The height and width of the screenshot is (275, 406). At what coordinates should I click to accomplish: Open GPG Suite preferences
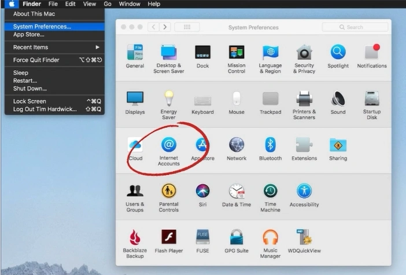click(x=237, y=241)
